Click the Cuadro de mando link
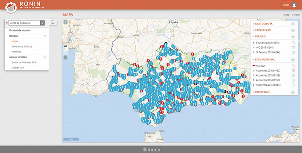Viewport: 302px width, 153px height. [x=19, y=31]
